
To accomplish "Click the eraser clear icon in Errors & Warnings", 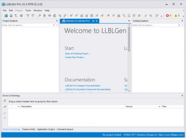I will (x=5, y=107).
